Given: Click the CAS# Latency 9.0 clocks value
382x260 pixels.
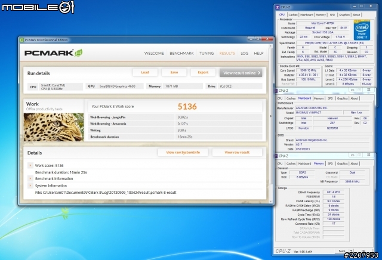Looking at the screenshot, I should pyautogui.click(x=333, y=201).
